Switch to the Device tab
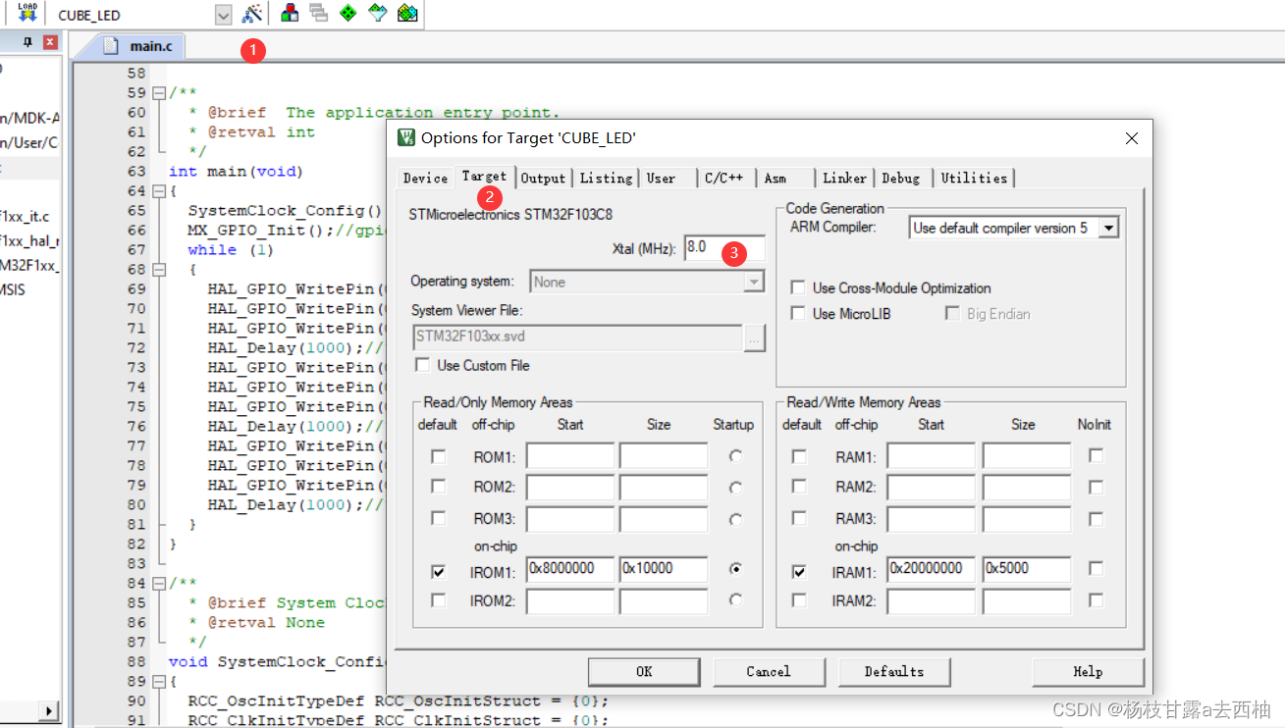Viewport: 1285px width, 728px height. pos(425,178)
